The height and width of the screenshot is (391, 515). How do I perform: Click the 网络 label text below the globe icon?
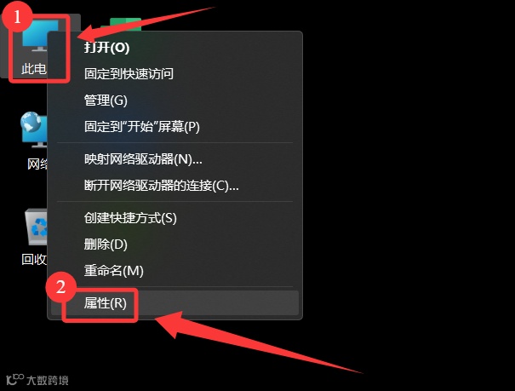(37, 164)
